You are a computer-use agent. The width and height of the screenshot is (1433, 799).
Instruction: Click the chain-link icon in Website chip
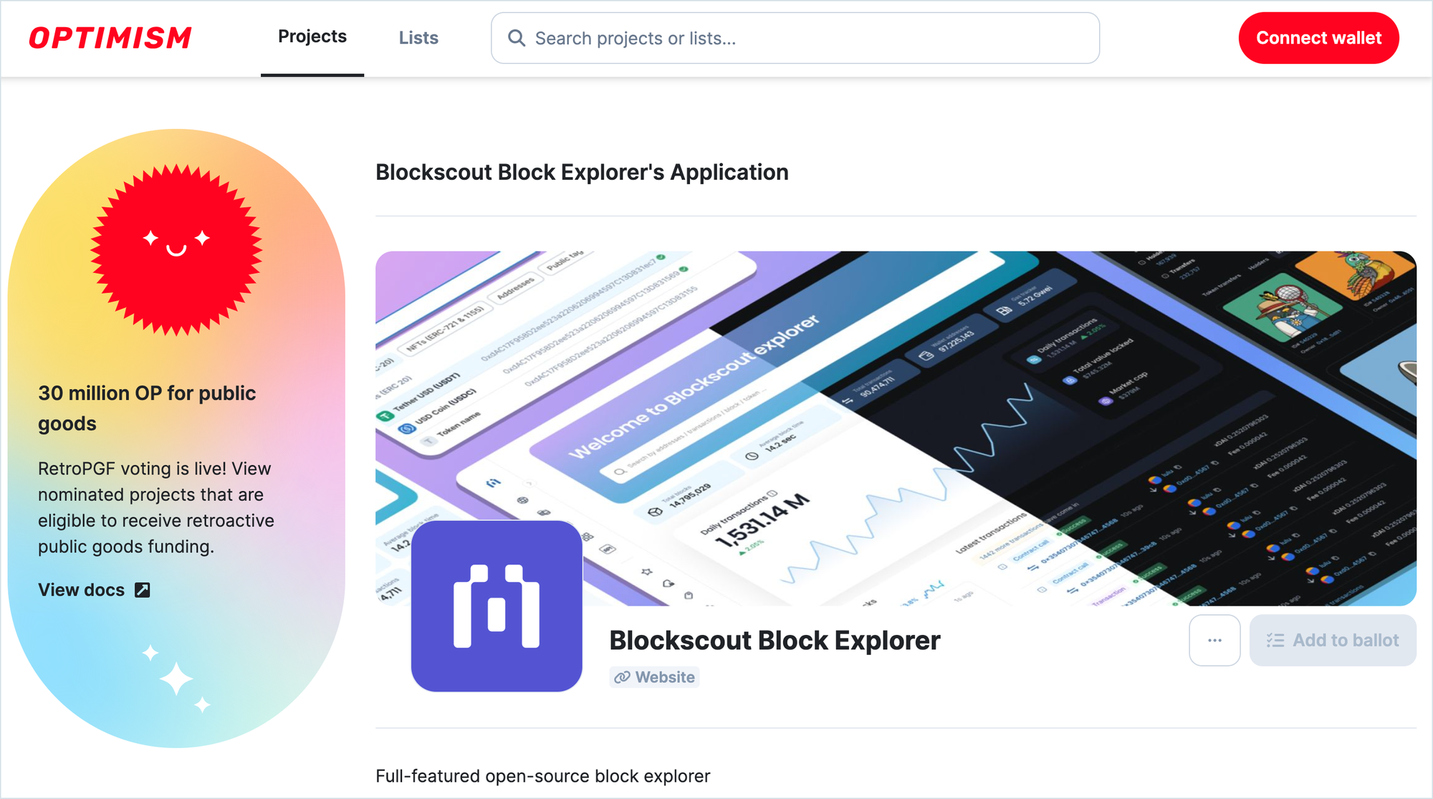622,677
